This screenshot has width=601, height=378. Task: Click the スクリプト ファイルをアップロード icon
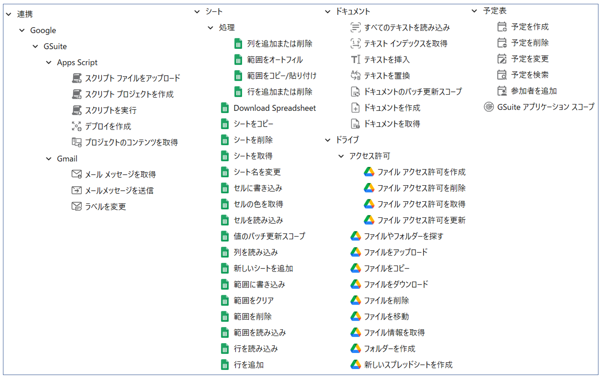(x=77, y=78)
